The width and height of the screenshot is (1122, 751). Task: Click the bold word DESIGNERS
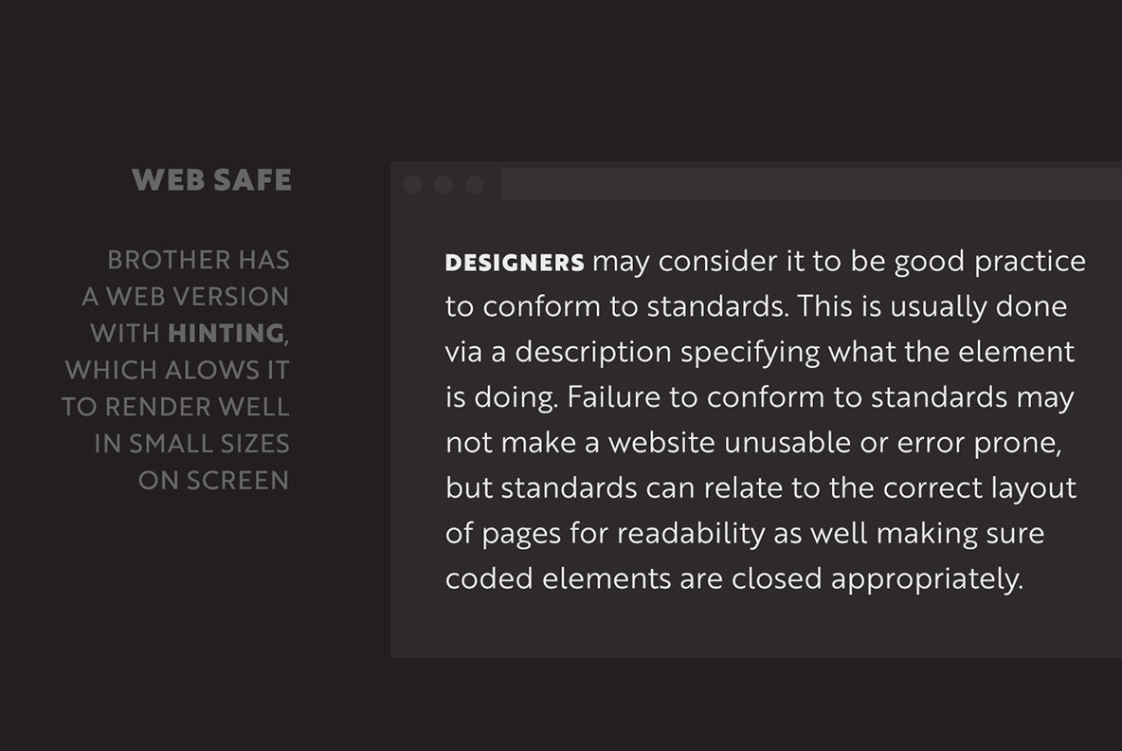515,263
